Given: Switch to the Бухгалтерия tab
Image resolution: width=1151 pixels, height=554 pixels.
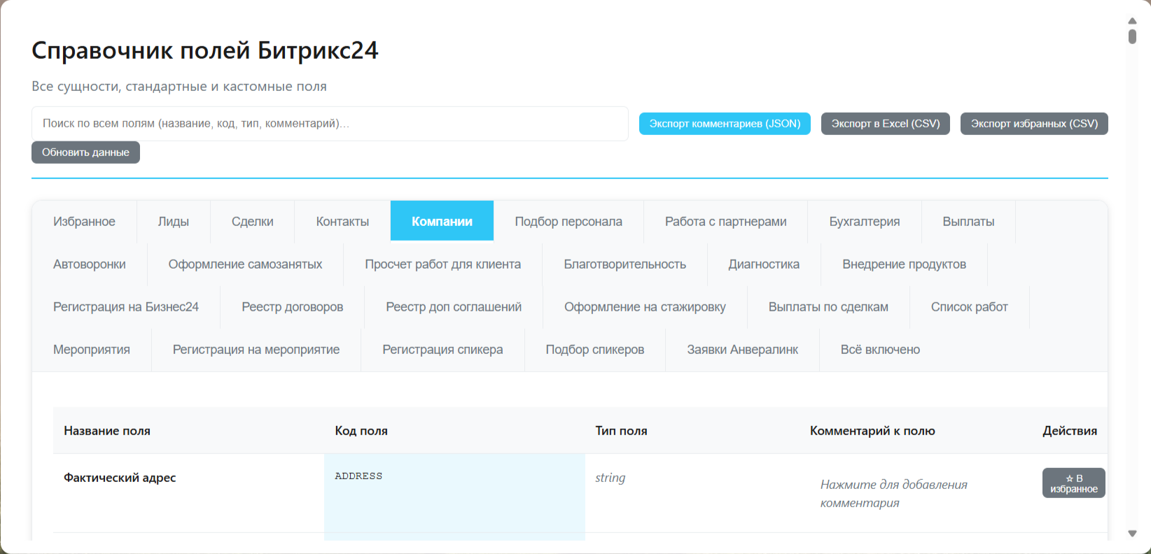Looking at the screenshot, I should pyautogui.click(x=865, y=222).
